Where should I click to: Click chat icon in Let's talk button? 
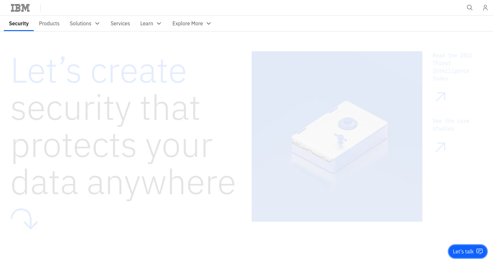coord(480,252)
